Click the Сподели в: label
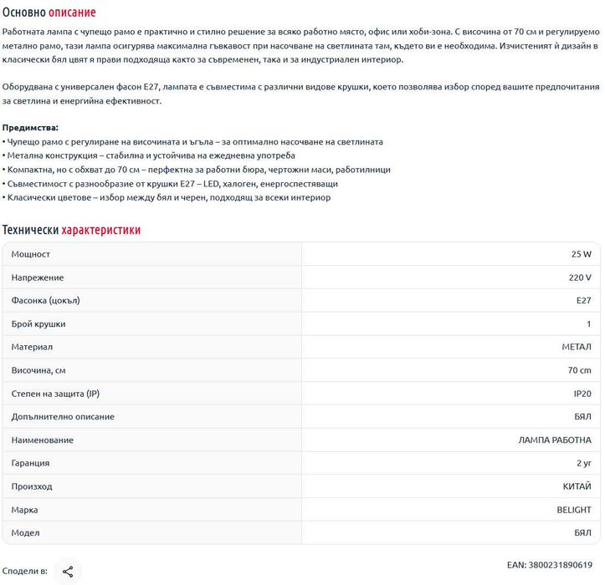 (25, 572)
